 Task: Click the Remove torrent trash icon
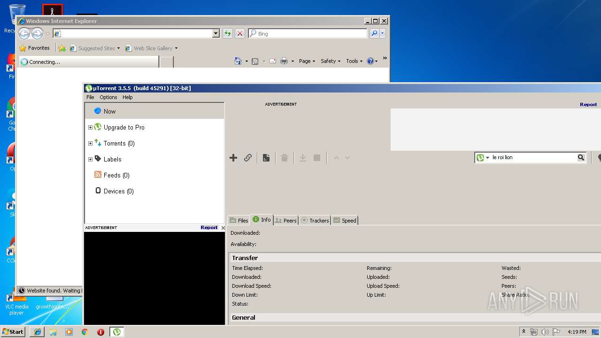coord(285,158)
